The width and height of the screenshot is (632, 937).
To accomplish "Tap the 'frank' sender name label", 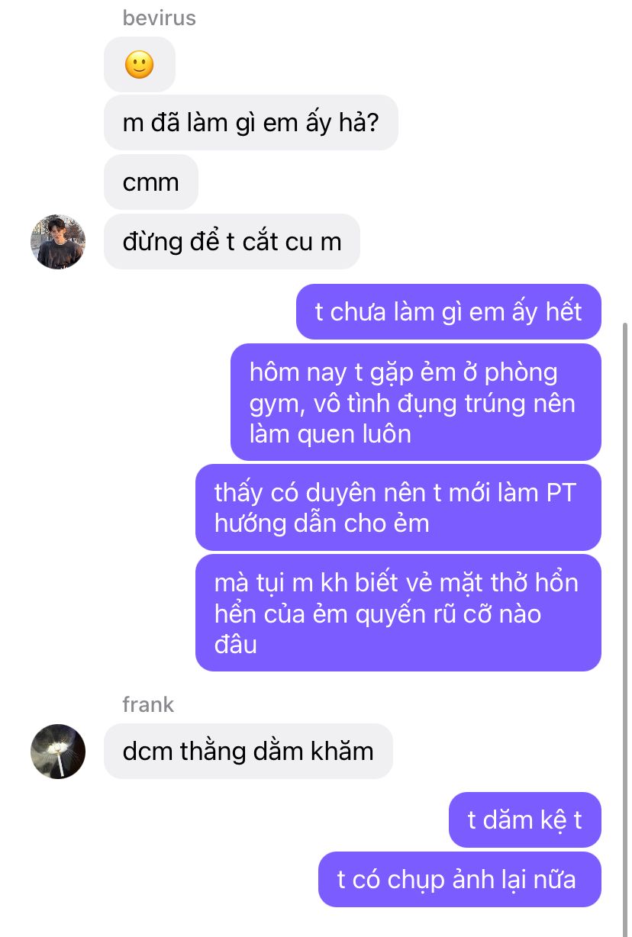I will 148,704.
